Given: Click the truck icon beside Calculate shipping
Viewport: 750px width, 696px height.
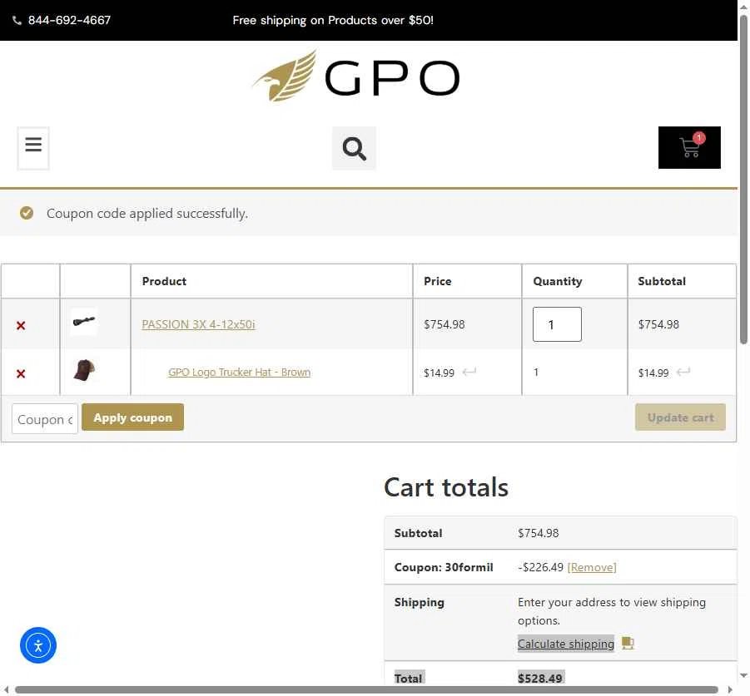Looking at the screenshot, I should tap(628, 644).
